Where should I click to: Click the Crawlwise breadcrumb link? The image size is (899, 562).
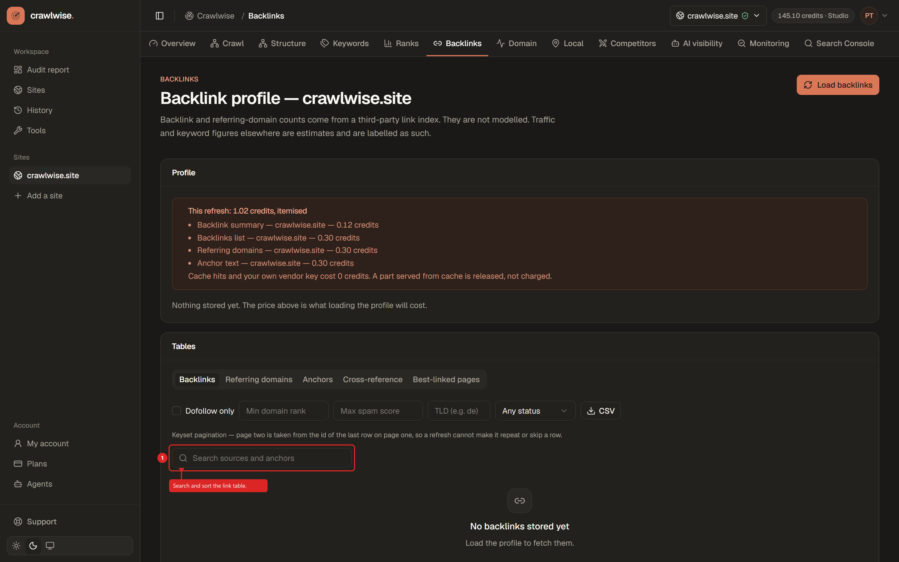point(210,16)
